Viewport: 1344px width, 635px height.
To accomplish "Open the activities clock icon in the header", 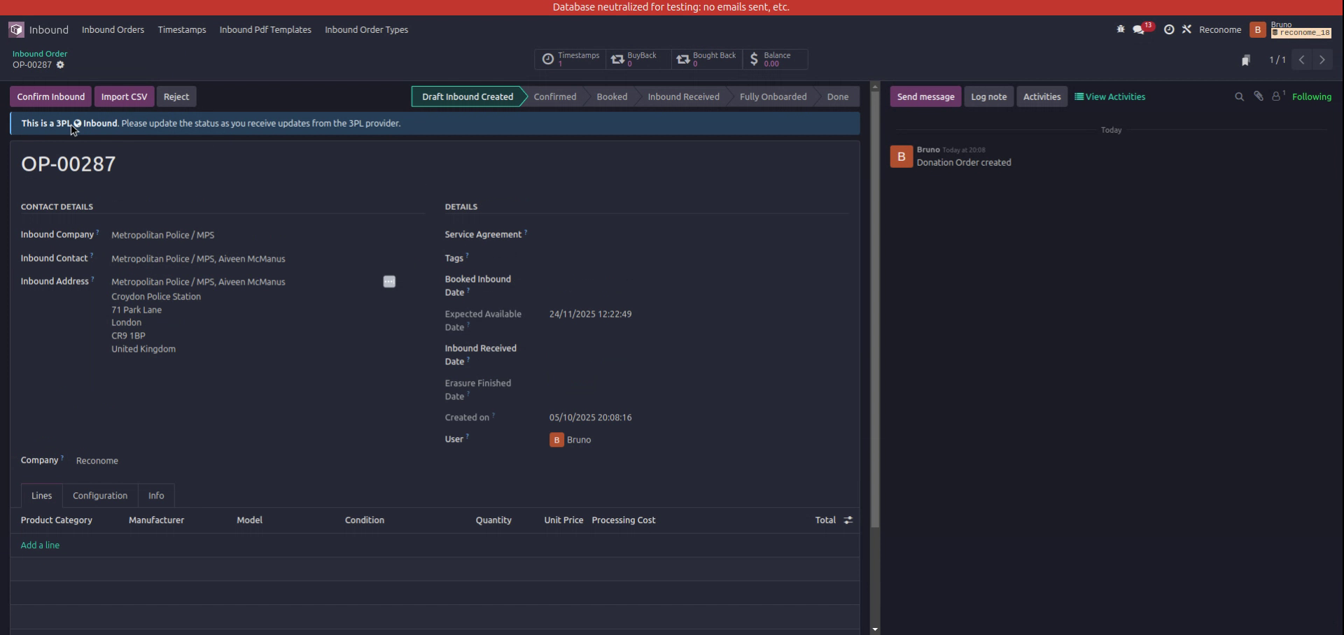I will coord(1169,29).
